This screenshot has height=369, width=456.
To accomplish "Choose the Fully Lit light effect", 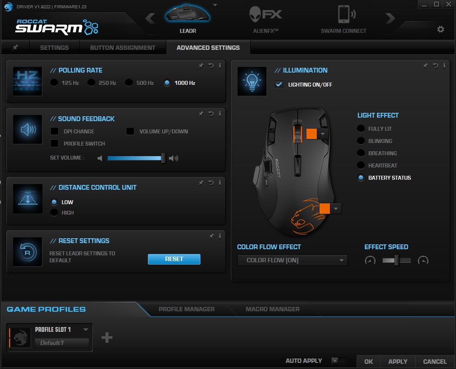I will tap(361, 129).
